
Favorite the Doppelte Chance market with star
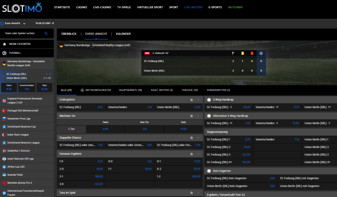point(192,138)
